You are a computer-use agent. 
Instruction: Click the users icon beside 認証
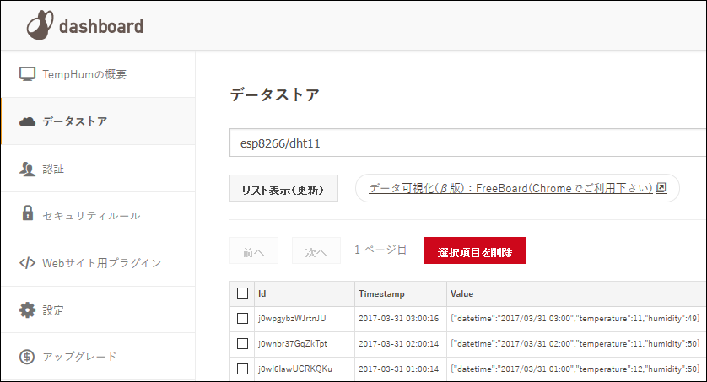(27, 169)
